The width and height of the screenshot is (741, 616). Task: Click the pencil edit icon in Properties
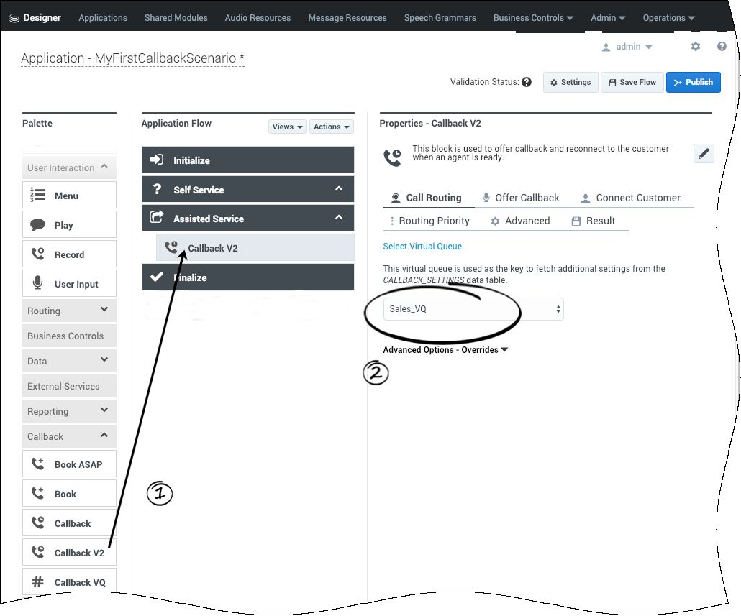click(704, 153)
